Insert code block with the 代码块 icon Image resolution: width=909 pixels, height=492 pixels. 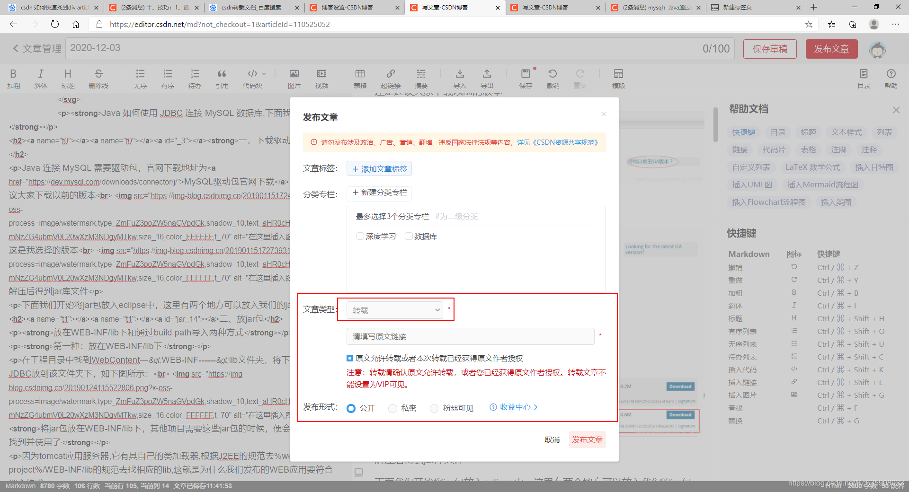pyautogui.click(x=252, y=79)
